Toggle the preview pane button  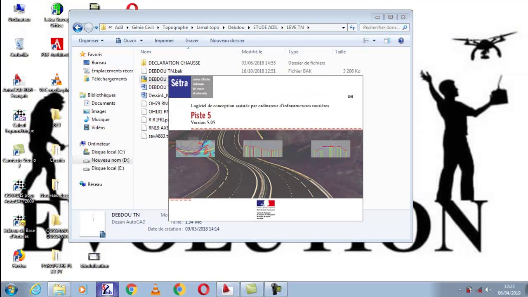click(x=387, y=40)
